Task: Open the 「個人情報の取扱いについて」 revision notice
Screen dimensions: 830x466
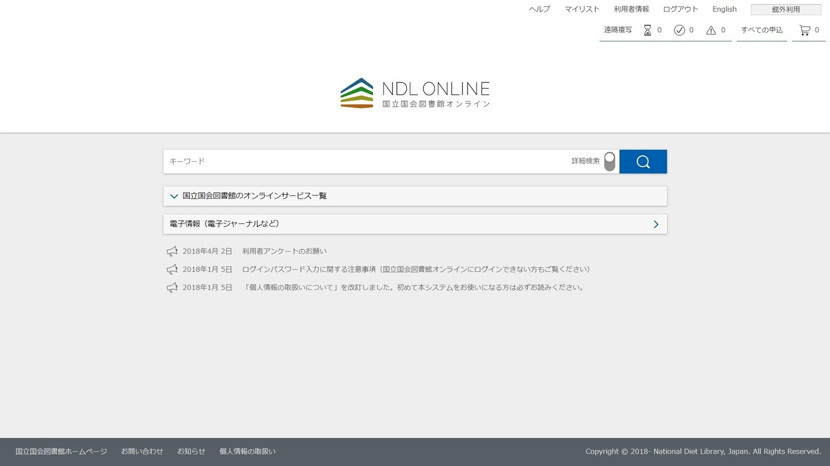Action: (x=414, y=287)
